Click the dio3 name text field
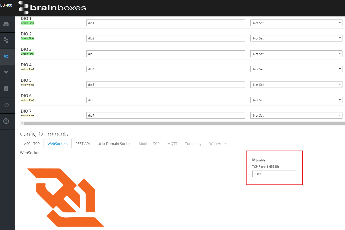 coord(166,54)
